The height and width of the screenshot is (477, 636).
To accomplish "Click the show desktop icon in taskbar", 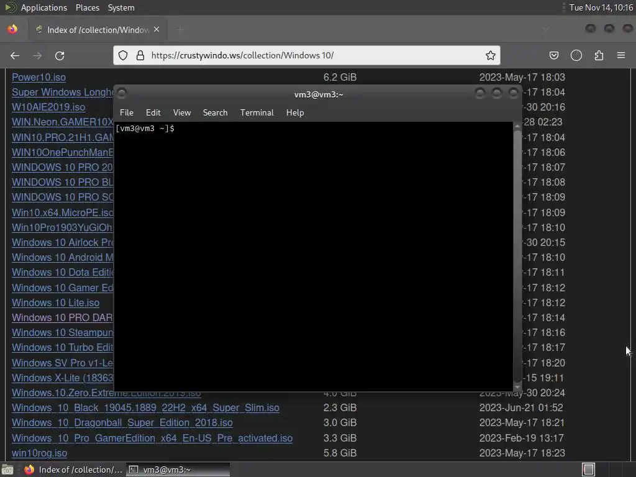I will click(7, 470).
